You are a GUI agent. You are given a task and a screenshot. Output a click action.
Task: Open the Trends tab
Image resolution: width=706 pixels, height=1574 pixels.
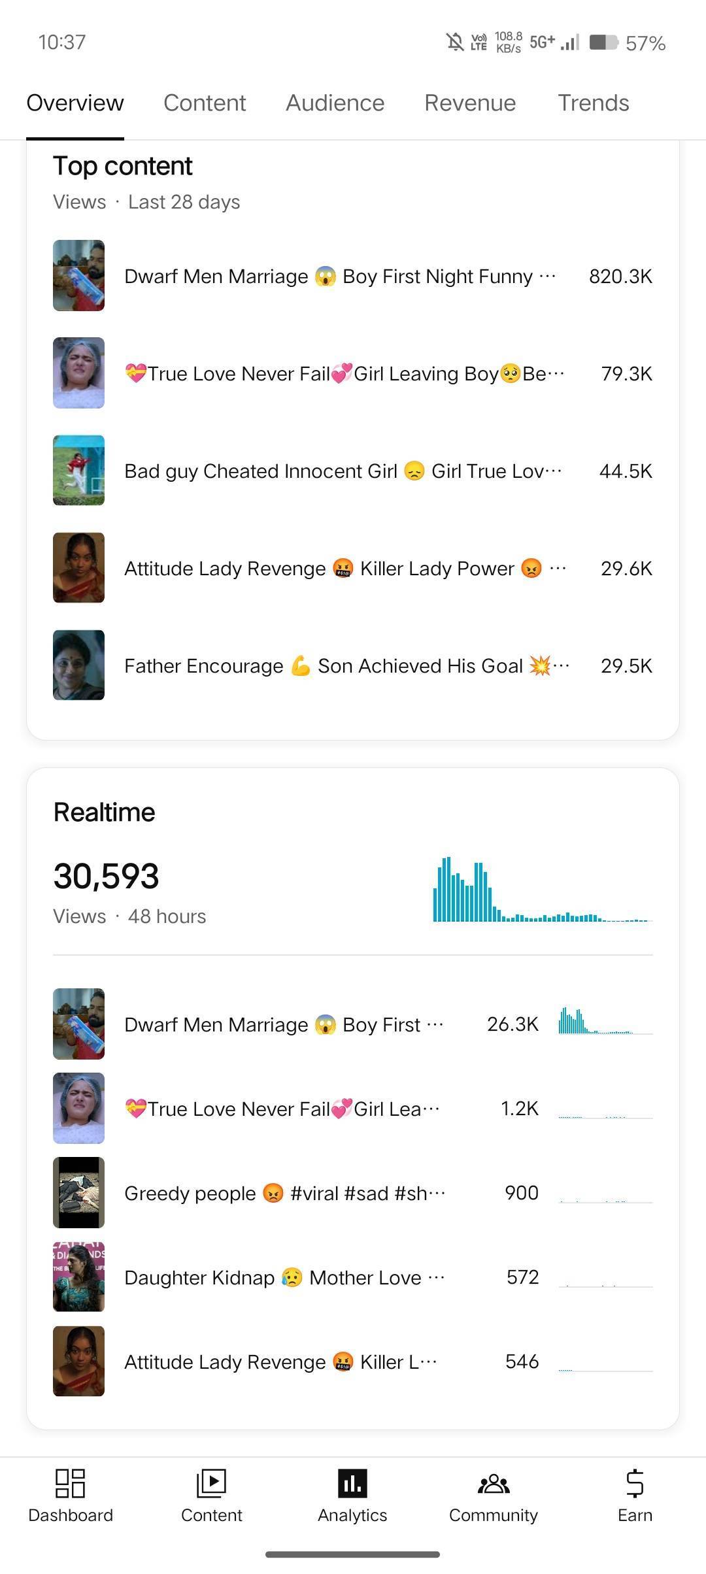point(593,103)
